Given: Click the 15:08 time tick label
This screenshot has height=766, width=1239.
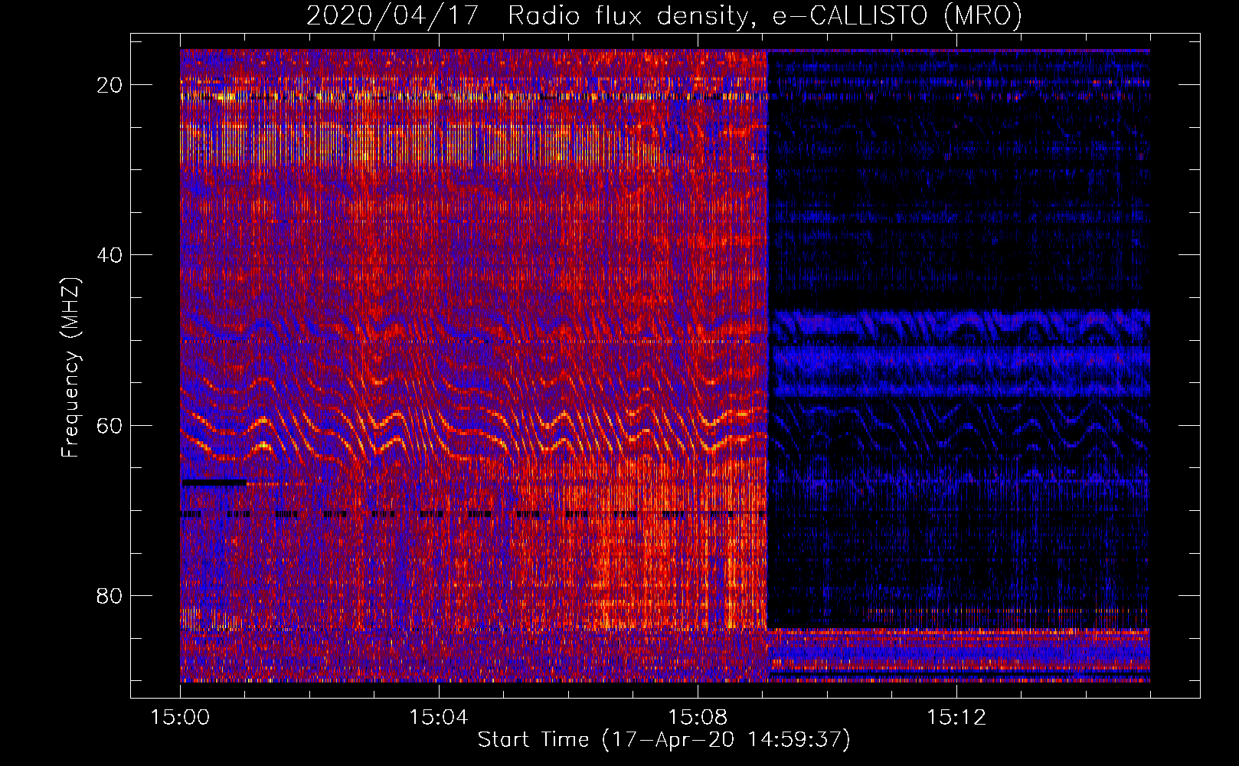Looking at the screenshot, I should click(x=698, y=718).
